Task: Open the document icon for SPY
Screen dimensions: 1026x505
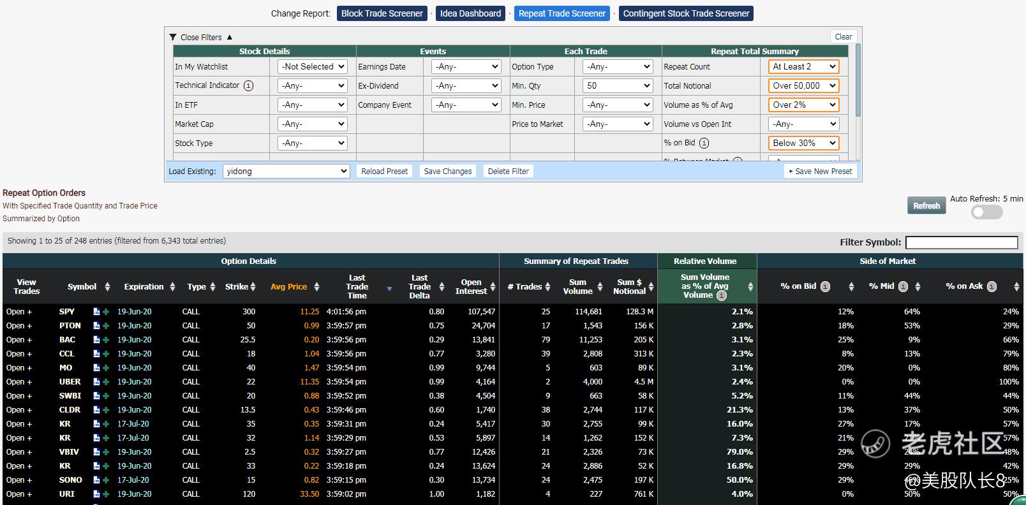Action: [96, 312]
